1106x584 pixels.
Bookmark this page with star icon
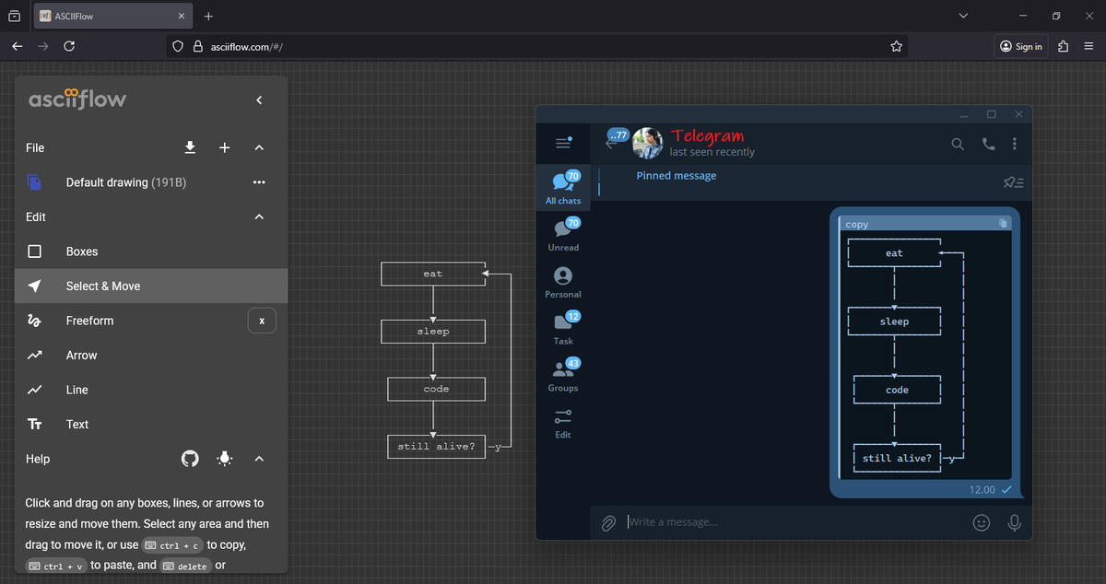(896, 46)
